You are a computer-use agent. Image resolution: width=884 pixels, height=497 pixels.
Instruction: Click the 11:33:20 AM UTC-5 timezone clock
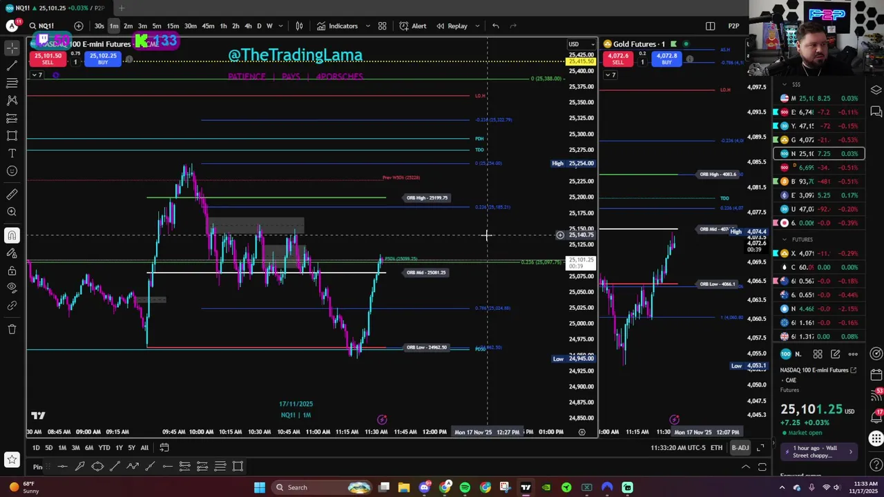point(678,447)
